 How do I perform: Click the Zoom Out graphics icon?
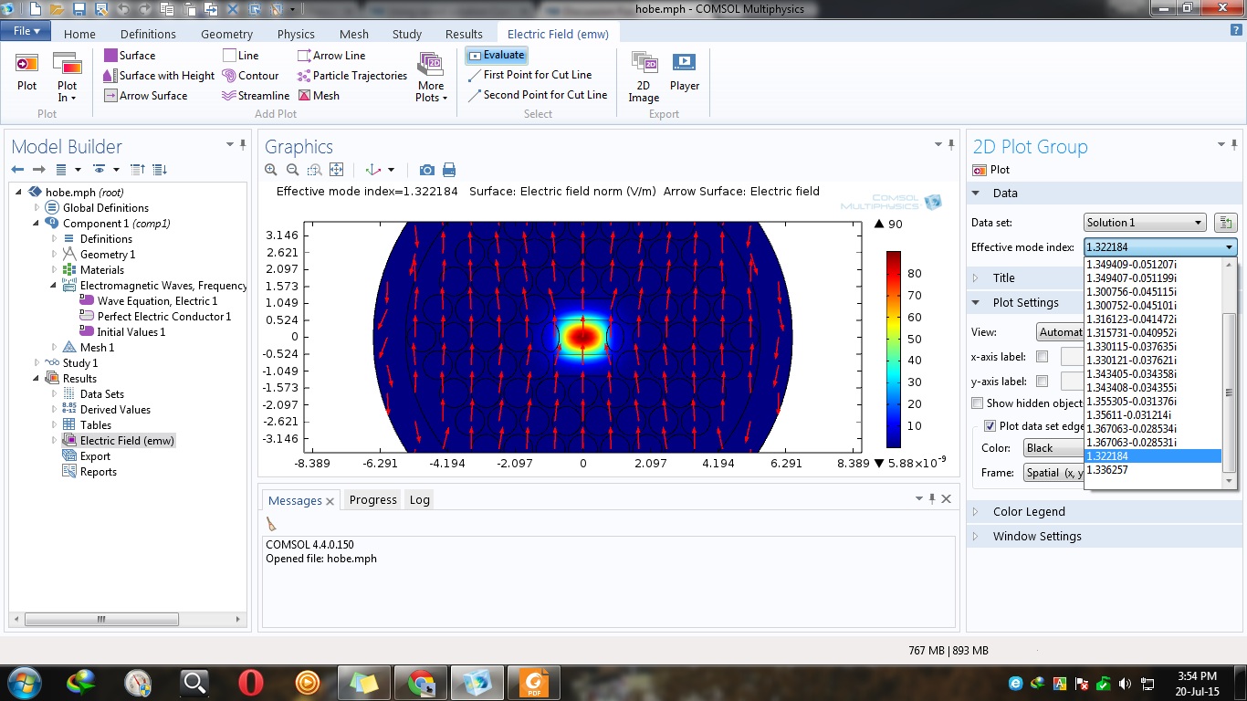point(293,170)
